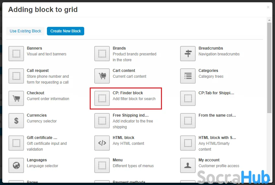Click the vertical scrollbar thumb
Screen dimensions: 275x185
point(269,68)
